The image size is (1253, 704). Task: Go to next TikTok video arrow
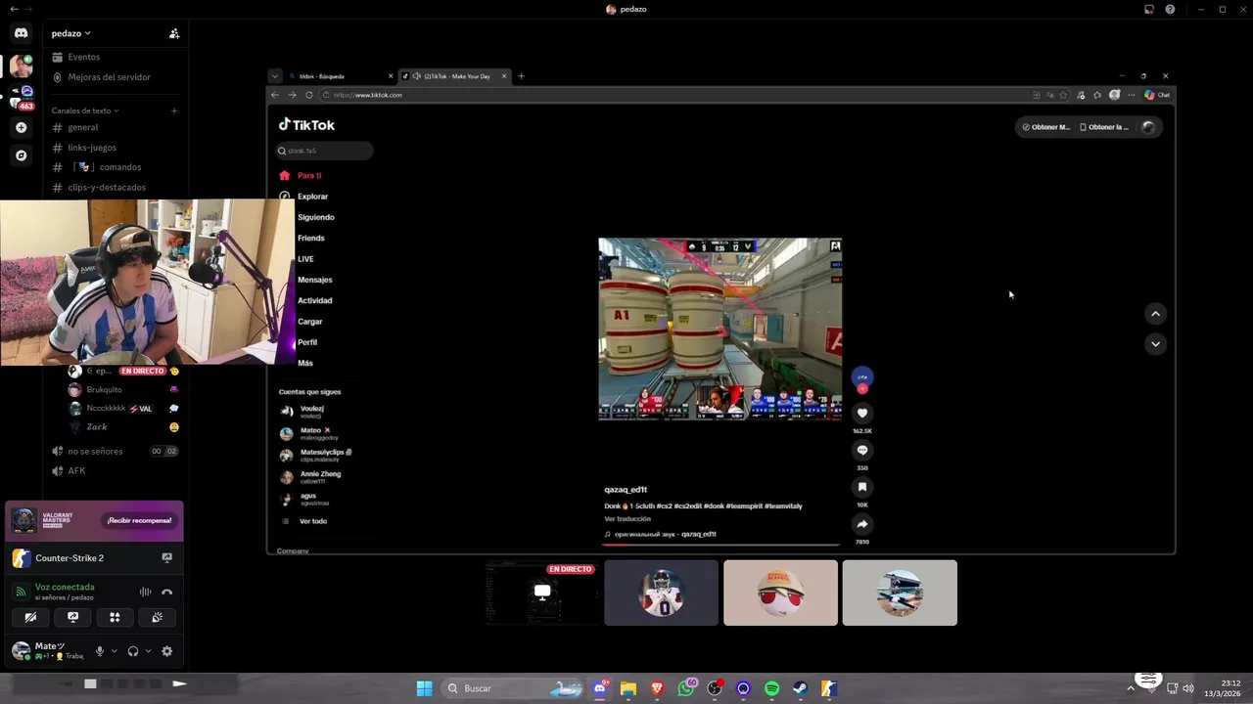1155,344
